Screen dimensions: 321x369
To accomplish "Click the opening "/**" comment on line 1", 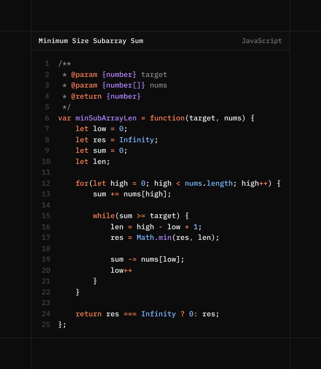I will point(65,64).
